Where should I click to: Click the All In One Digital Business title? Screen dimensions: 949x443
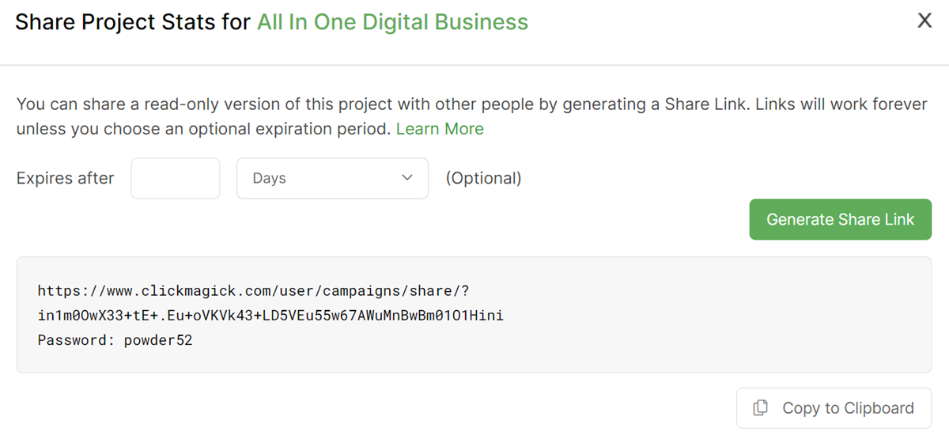coord(392,21)
